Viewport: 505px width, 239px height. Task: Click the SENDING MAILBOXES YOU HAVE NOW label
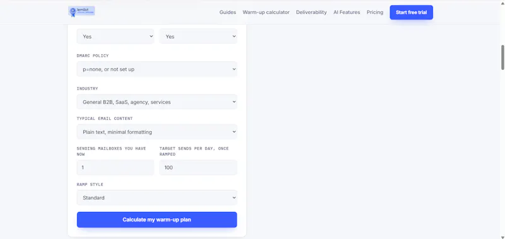(x=112, y=151)
